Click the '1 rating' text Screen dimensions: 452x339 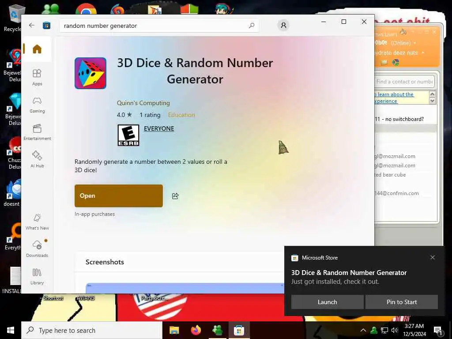point(150,115)
